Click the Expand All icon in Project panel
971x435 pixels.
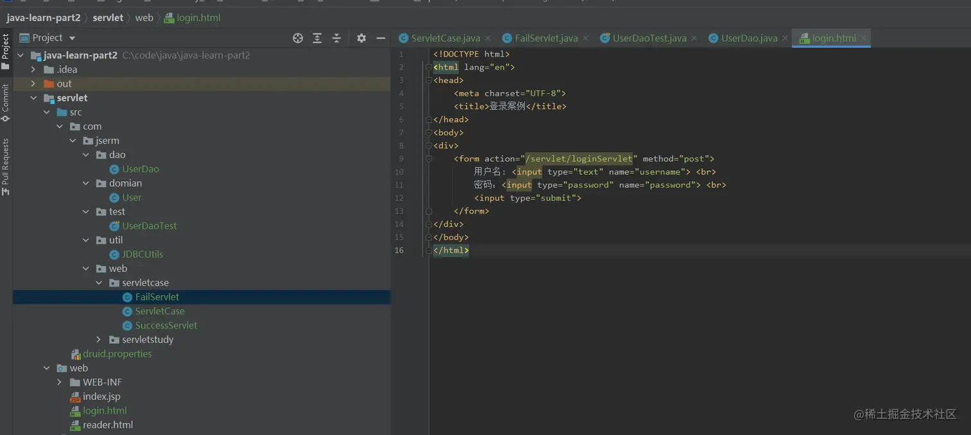pyautogui.click(x=317, y=38)
